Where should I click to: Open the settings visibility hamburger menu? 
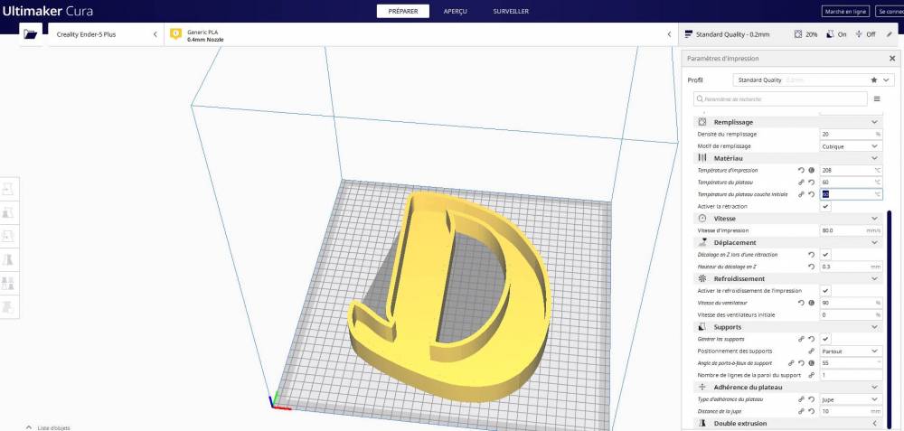[877, 99]
